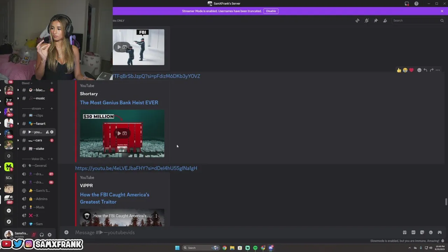Open the GIF picker

[x=413, y=232]
